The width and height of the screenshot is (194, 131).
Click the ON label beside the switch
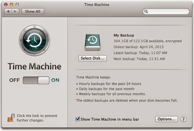[55, 80]
